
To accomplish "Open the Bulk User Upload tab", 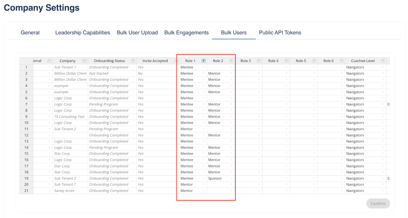I will [137, 33].
